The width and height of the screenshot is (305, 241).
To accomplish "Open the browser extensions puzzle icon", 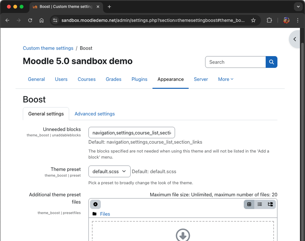I will [269, 20].
